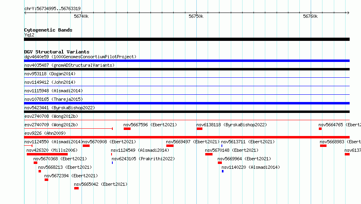Click the nsv5668213 (Ebert2021) label
The image size is (361, 204).
pos(65,167)
